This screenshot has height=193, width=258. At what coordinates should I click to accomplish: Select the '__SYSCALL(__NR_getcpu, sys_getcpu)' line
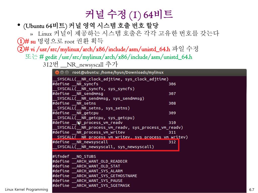point(93,118)
